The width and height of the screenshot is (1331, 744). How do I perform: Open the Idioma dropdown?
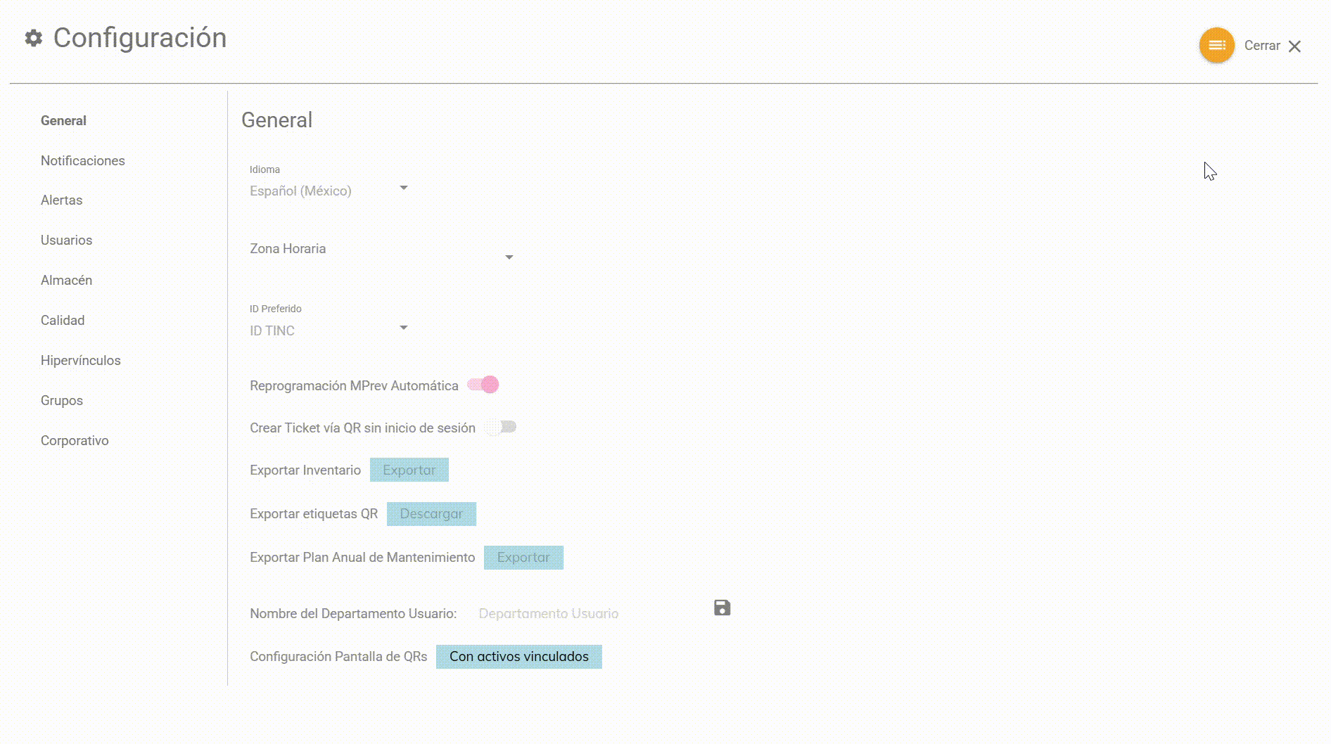[329, 191]
